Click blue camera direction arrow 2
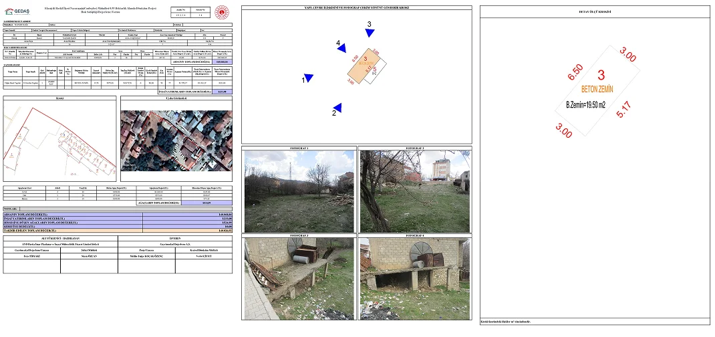 point(338,108)
